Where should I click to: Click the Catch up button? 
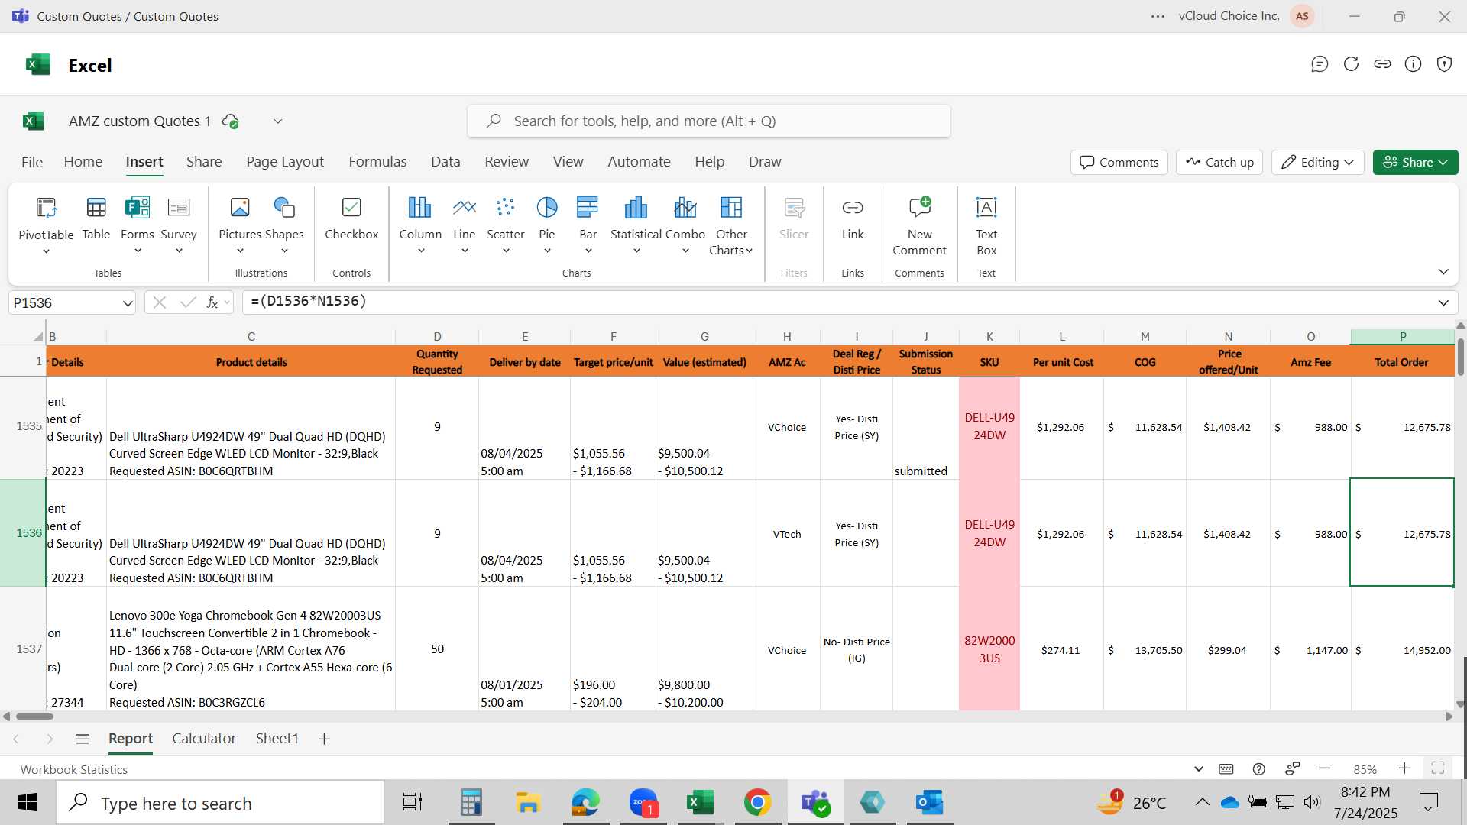pyautogui.click(x=1220, y=162)
